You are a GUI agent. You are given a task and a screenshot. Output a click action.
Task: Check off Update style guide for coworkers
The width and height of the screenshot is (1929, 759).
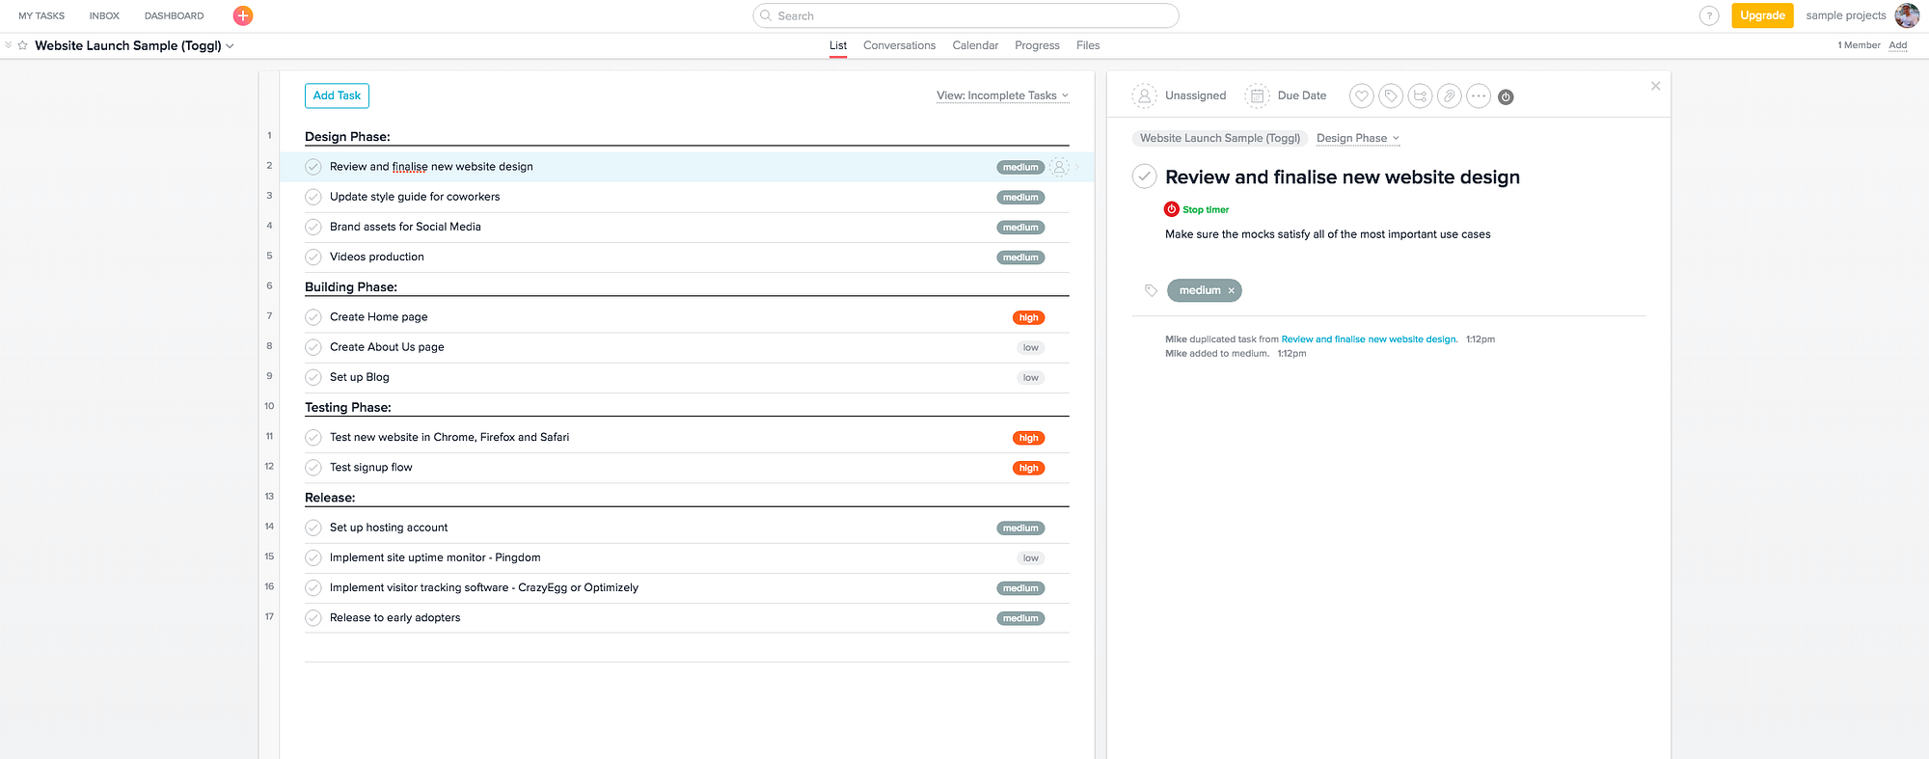pyautogui.click(x=313, y=197)
